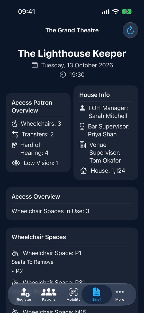The image size is (144, 313).
Task: Tap the transfers arrows icon
Action: click(15, 134)
